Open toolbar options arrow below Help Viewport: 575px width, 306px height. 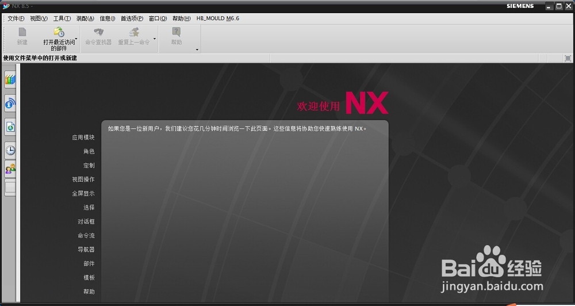(x=197, y=49)
